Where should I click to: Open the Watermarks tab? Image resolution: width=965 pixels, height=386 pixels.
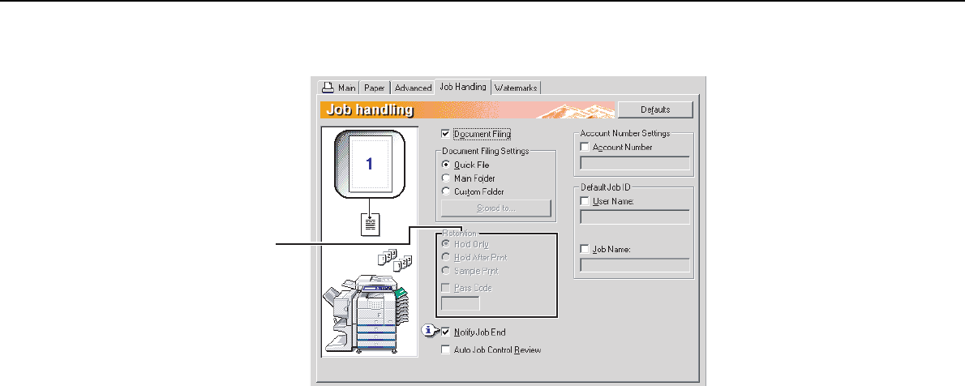[516, 88]
